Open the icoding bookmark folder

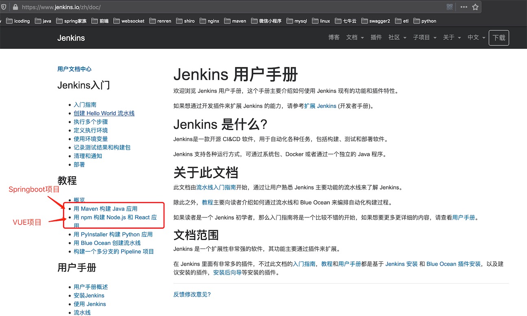(18, 21)
